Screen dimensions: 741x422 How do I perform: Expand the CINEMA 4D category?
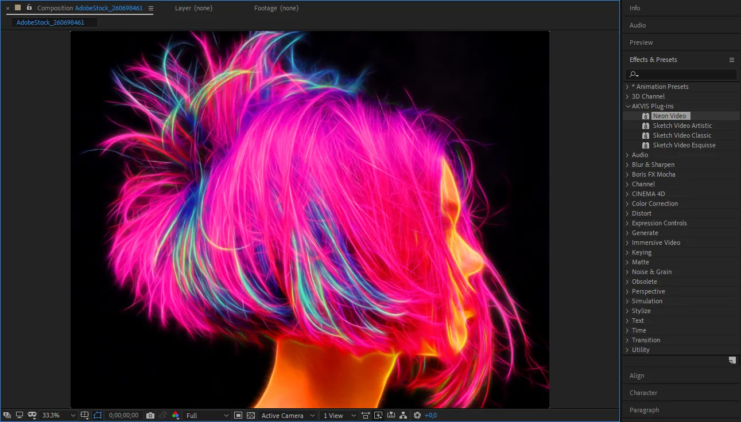tap(627, 194)
